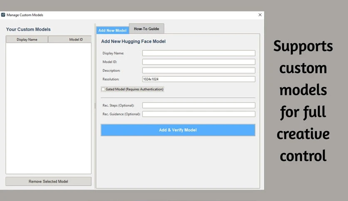Focus the Display Name input field
This screenshot has width=348, height=201.
(x=199, y=53)
